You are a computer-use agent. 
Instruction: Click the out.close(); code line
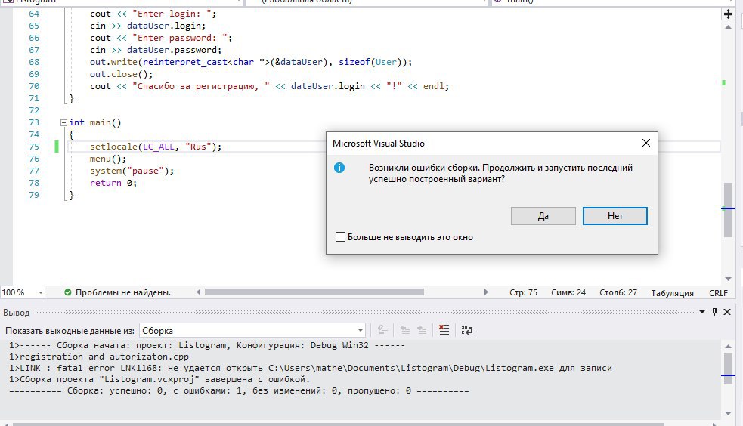121,74
